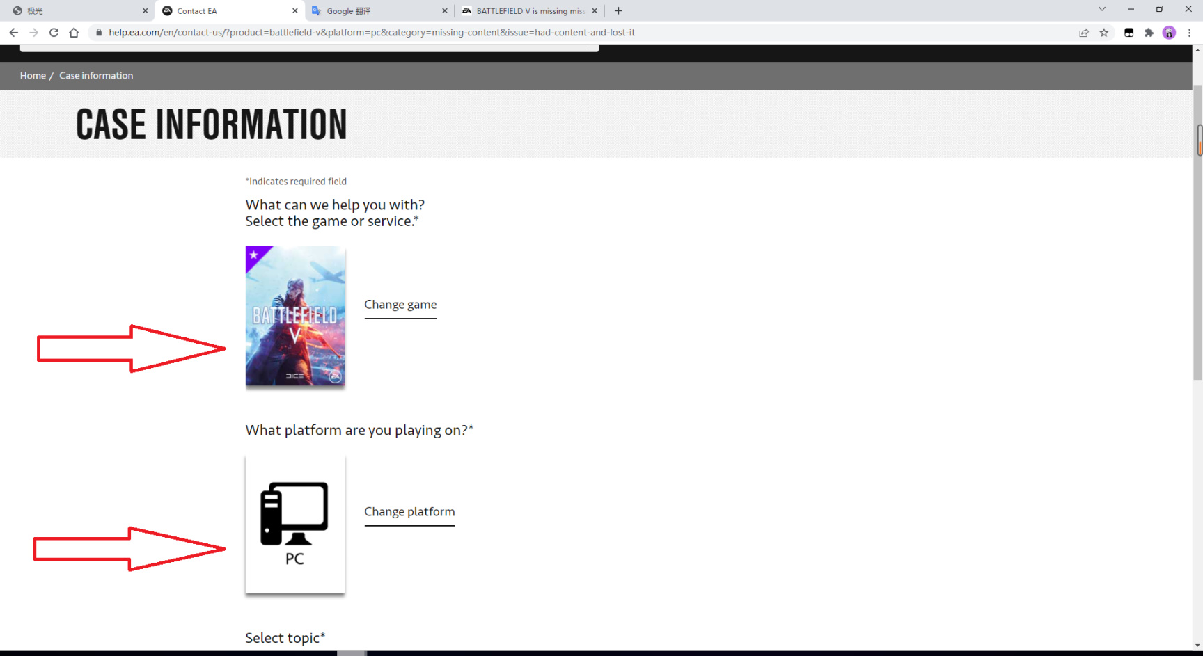
Task: Go back to previous page
Action: [x=13, y=33]
